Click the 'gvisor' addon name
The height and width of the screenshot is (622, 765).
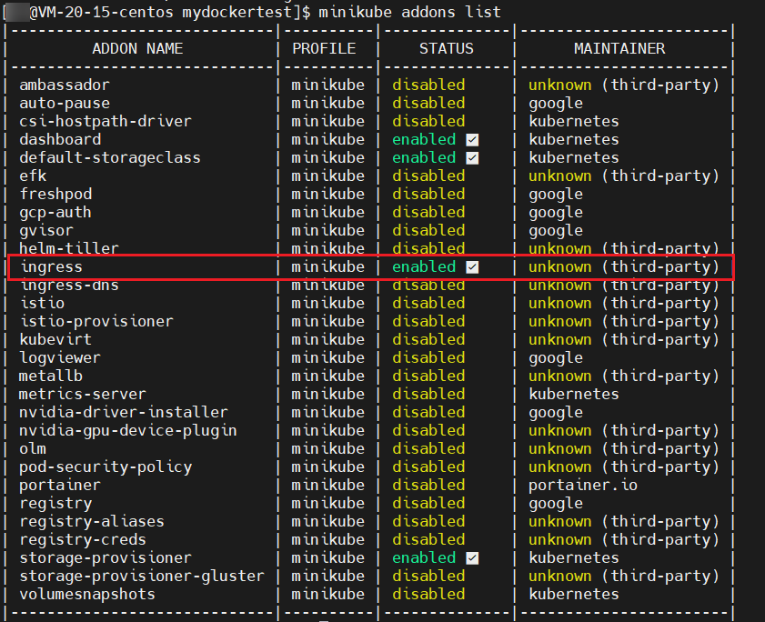click(x=46, y=230)
